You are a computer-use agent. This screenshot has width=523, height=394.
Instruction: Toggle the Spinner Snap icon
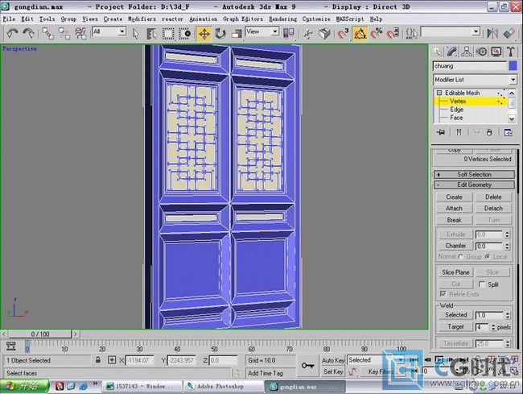[x=393, y=33]
